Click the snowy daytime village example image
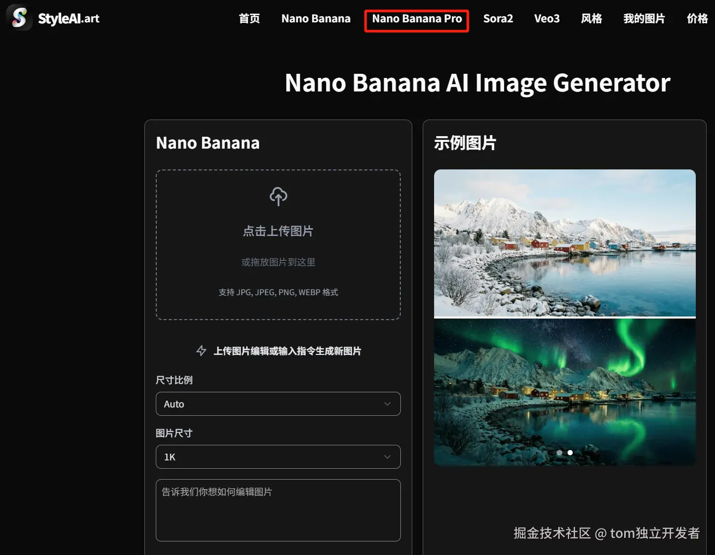715x555 pixels. pos(565,243)
